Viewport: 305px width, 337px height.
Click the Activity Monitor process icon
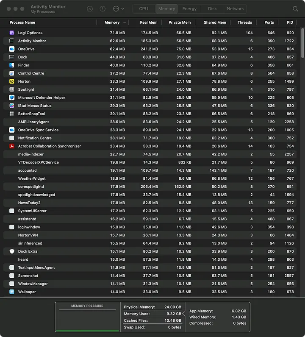click(x=12, y=41)
